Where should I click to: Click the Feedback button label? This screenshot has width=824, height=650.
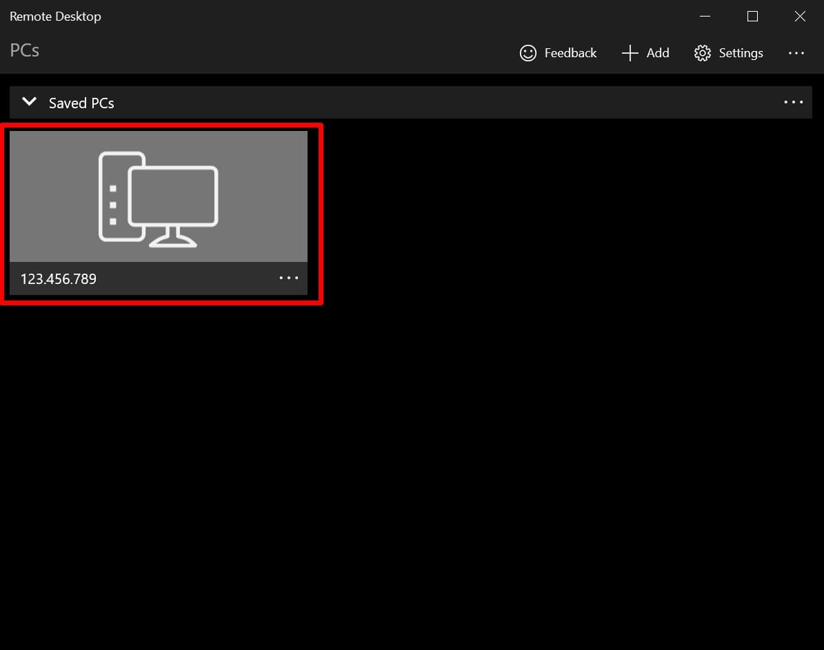570,53
